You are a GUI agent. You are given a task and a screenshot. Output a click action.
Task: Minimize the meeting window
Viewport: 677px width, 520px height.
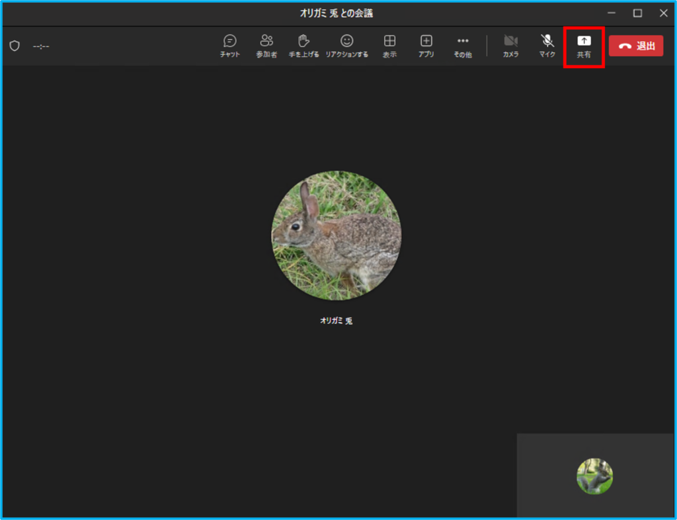(612, 13)
